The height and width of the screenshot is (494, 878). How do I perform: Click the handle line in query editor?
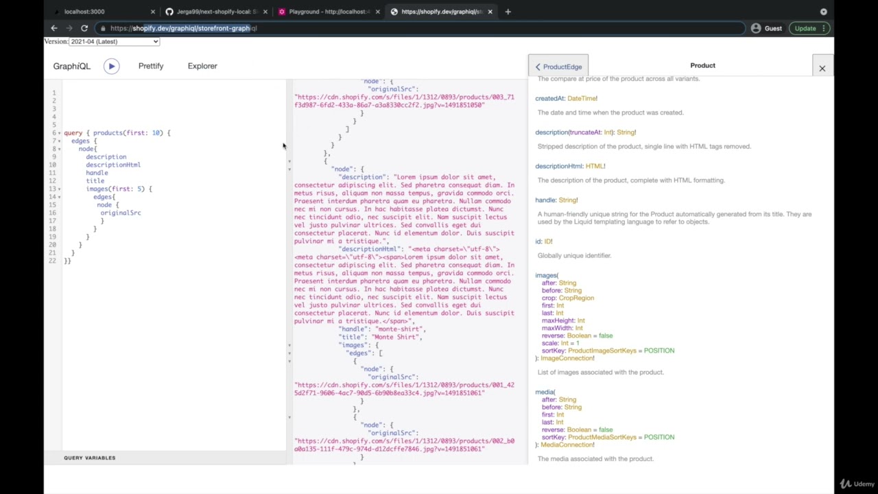point(97,173)
